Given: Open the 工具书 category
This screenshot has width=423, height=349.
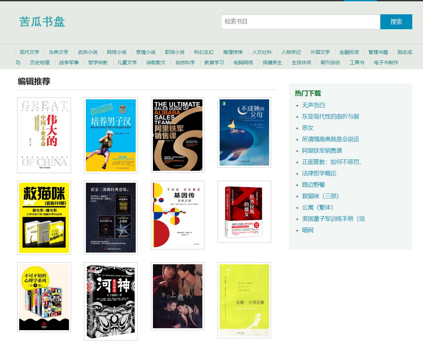Looking at the screenshot, I should [357, 63].
